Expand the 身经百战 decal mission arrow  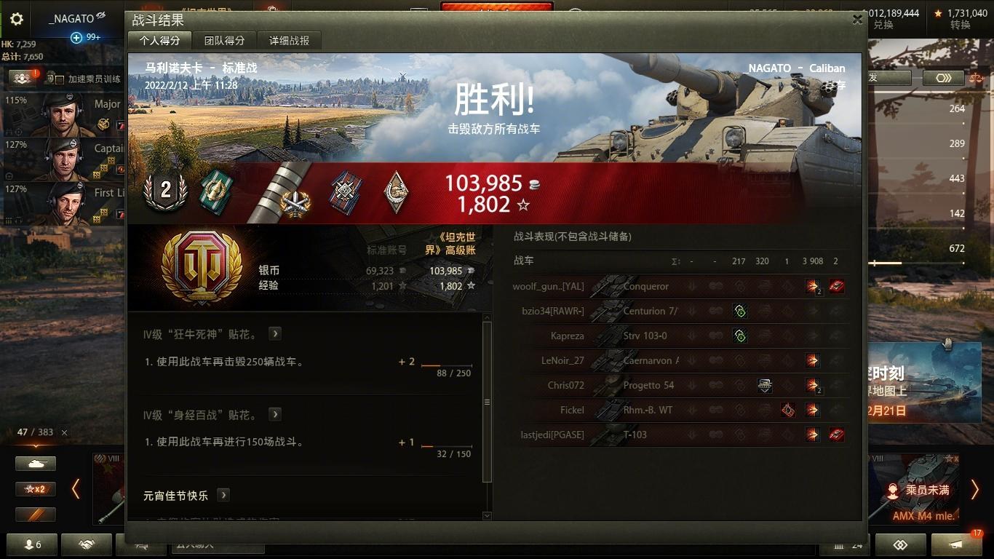275,414
